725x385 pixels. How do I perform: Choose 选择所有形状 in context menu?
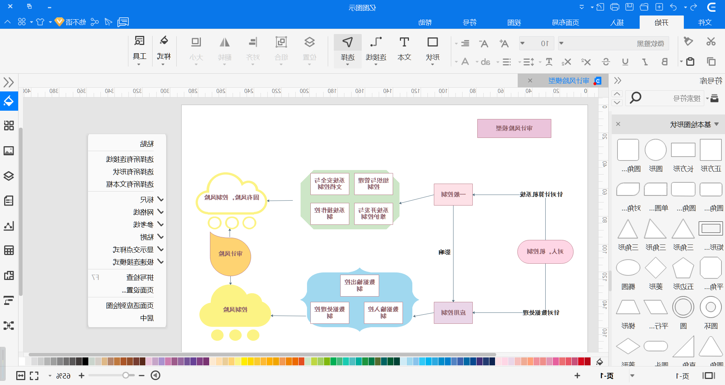(133, 172)
